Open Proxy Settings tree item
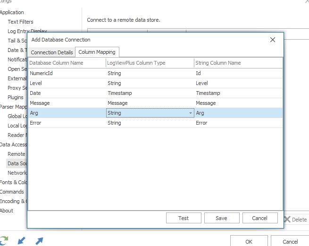The image size is (309, 246). (x=17, y=88)
